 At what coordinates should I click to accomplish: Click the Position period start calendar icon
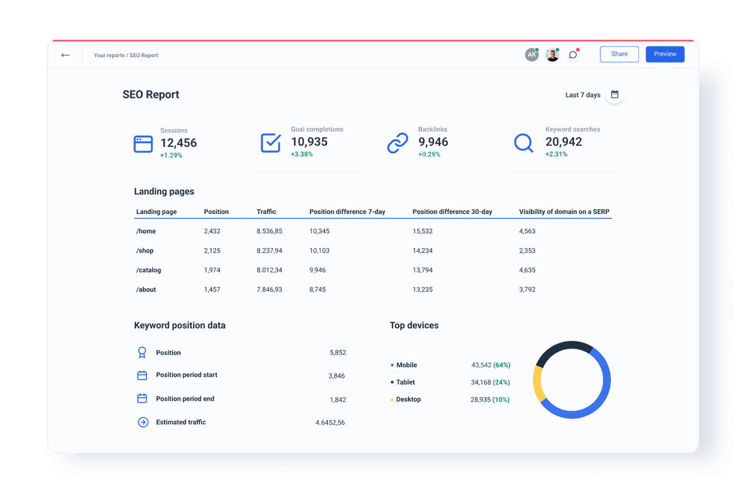coord(142,375)
